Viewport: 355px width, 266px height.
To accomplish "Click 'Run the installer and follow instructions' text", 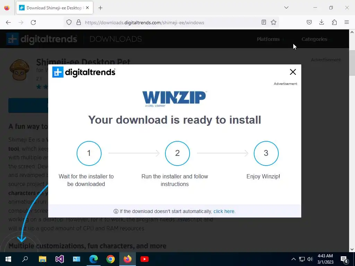I will pyautogui.click(x=175, y=180).
